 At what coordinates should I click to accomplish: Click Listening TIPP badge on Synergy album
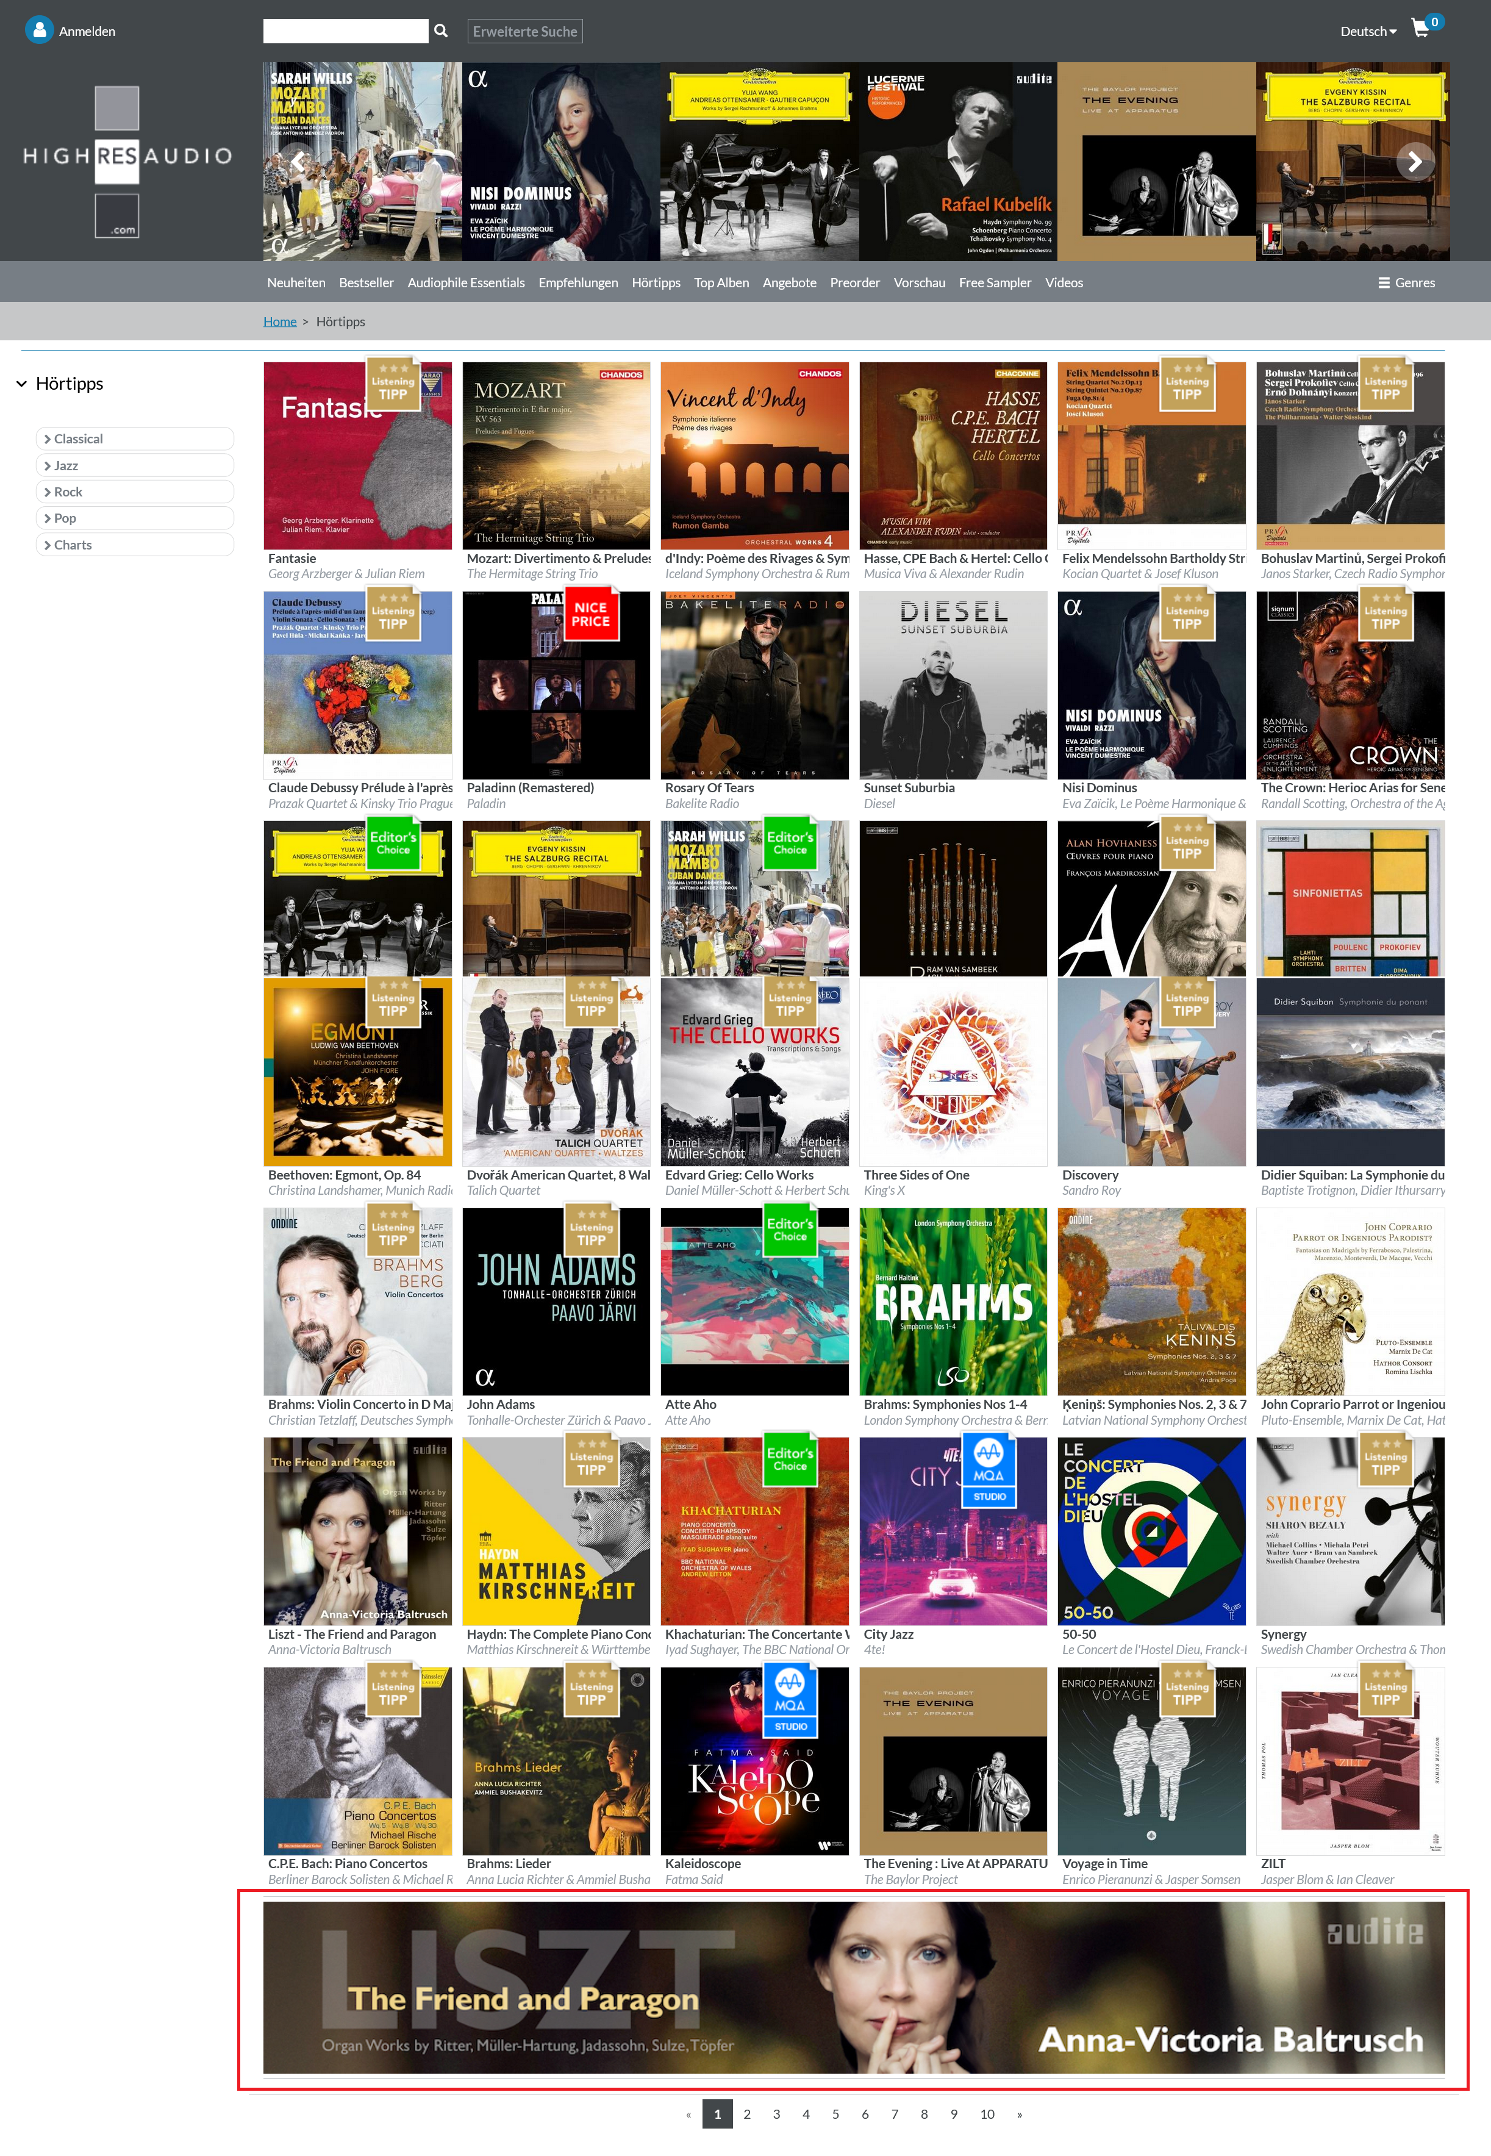[1386, 1460]
